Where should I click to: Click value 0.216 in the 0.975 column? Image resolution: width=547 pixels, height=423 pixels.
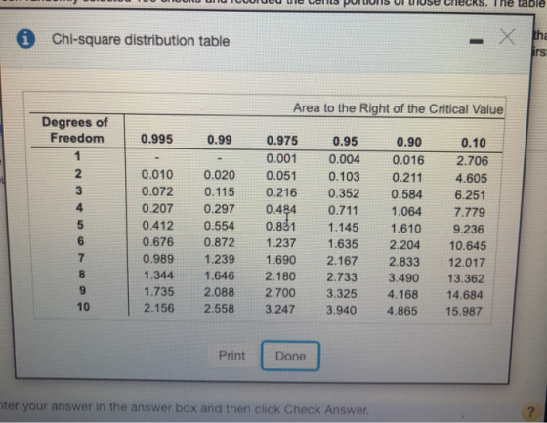281,192
